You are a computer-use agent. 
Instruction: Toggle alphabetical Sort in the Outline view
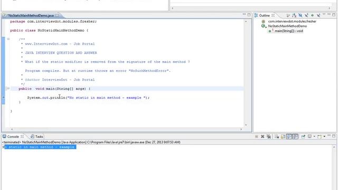tap(294, 15)
